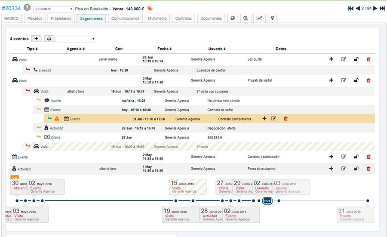
Task: Select the Seguimiento tab
Action: click(91, 18)
